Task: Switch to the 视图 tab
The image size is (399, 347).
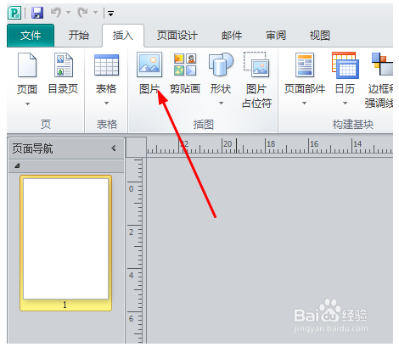Action: click(320, 36)
